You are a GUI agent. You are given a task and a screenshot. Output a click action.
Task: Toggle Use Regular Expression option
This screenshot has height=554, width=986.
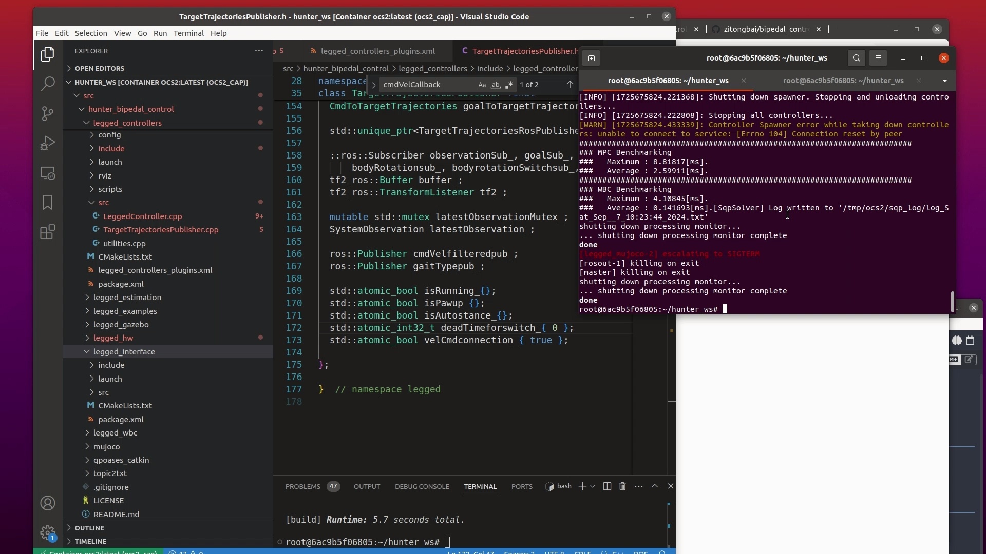pos(509,85)
